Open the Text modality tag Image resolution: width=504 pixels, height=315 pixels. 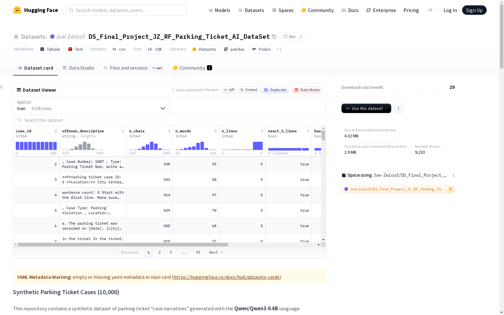click(76, 49)
